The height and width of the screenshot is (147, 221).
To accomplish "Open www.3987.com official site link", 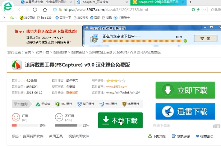I will (117, 87).
